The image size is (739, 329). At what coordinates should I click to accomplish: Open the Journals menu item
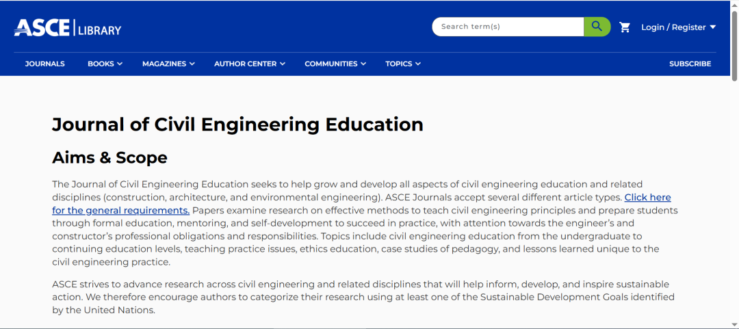click(x=44, y=64)
